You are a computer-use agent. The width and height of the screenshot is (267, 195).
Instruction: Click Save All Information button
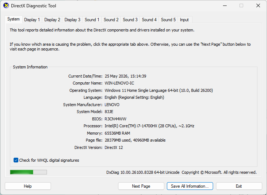[190, 186]
